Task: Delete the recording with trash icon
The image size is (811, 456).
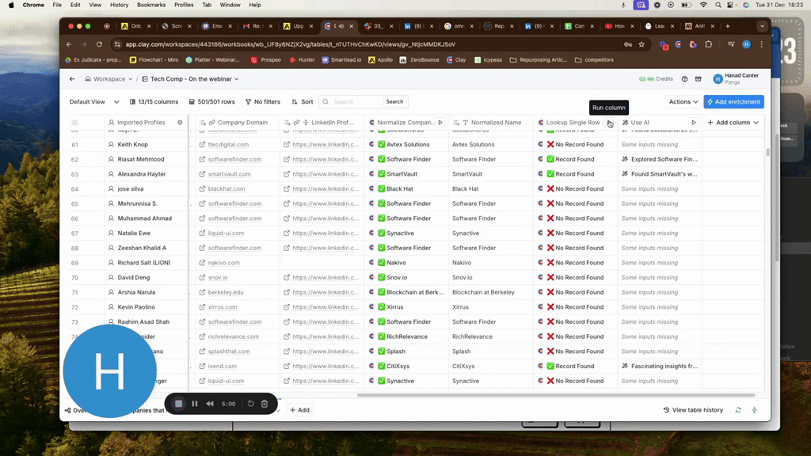Action: coord(265,404)
